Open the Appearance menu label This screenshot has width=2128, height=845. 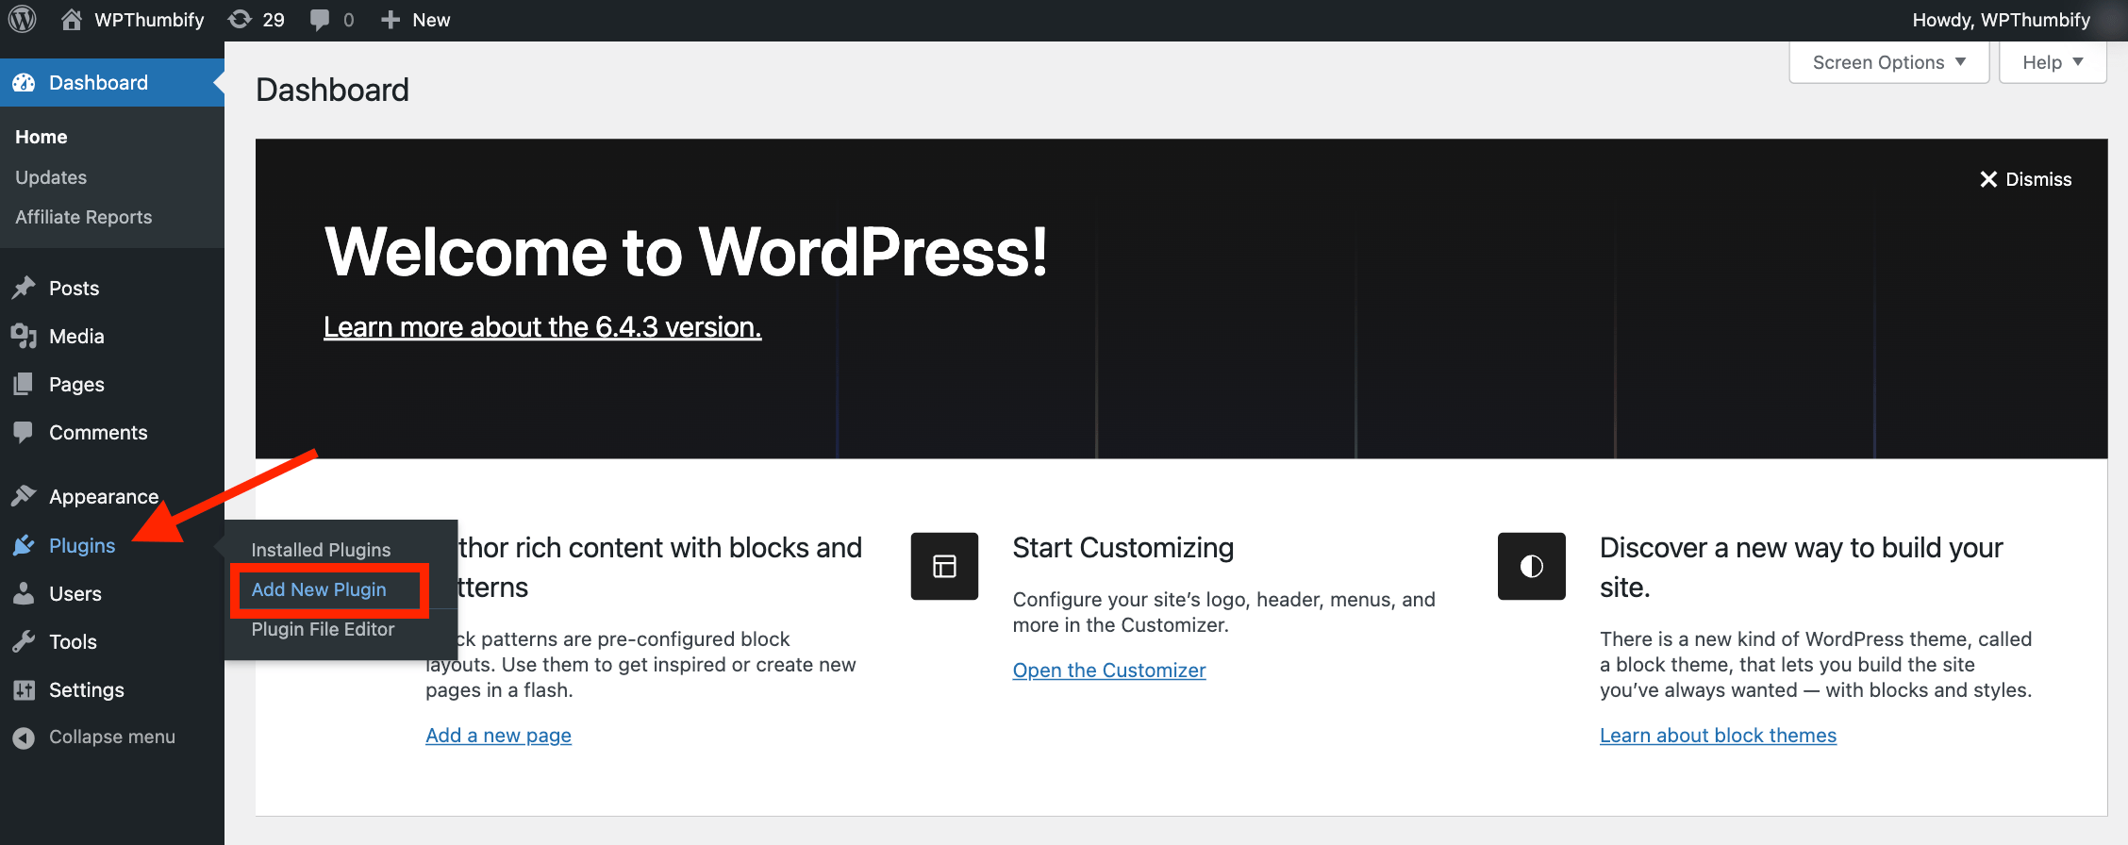coord(104,496)
